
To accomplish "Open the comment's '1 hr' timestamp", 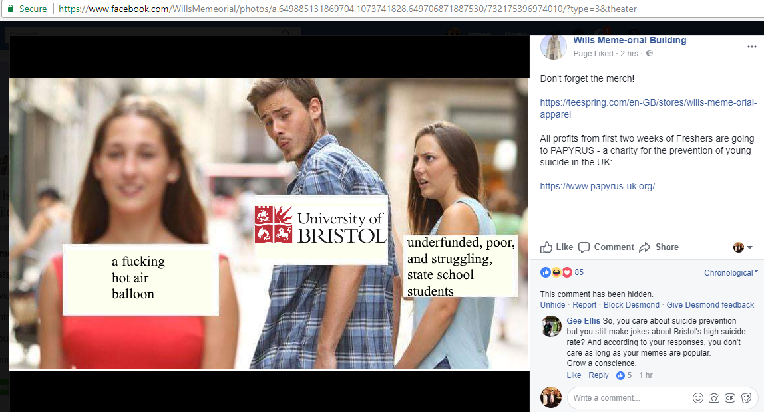I will (x=646, y=375).
